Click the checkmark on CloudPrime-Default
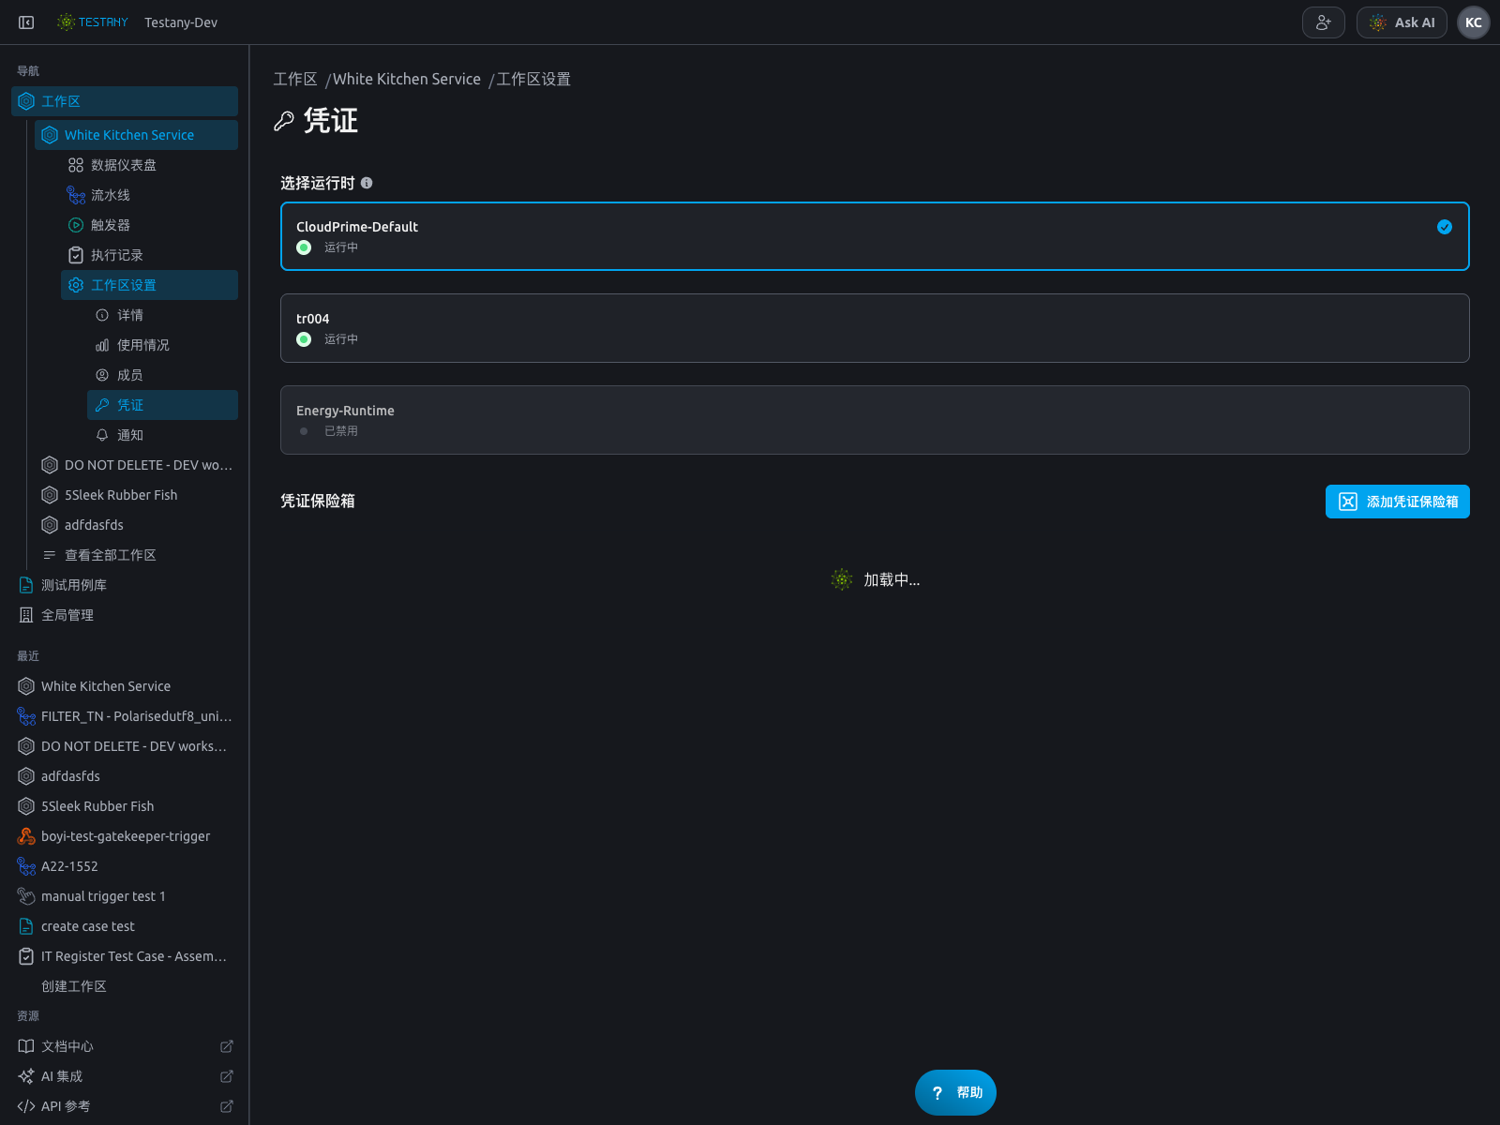This screenshot has width=1500, height=1125. [x=1445, y=227]
